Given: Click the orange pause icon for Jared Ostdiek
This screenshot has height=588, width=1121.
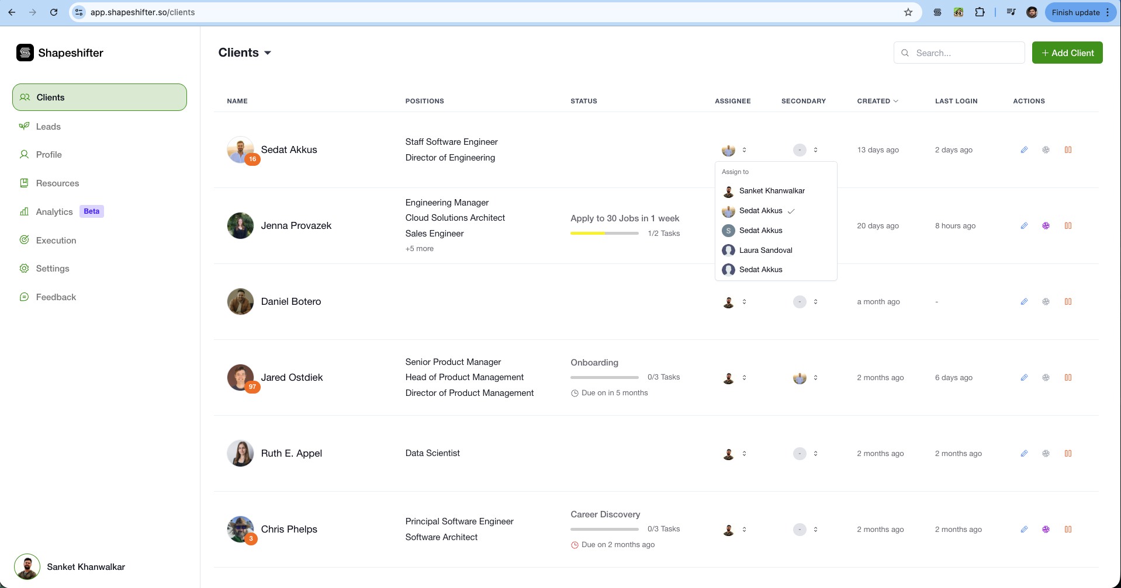Looking at the screenshot, I should pos(1068,378).
